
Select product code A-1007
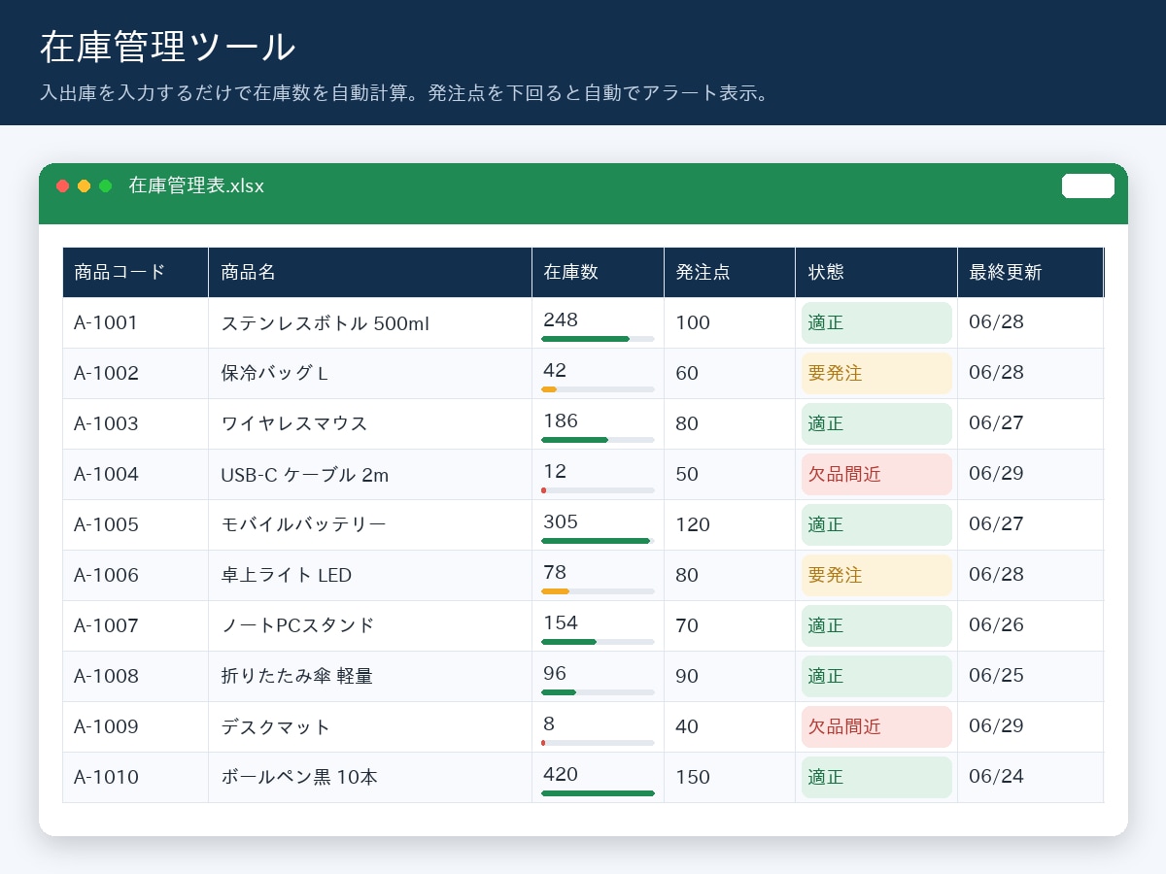[107, 626]
